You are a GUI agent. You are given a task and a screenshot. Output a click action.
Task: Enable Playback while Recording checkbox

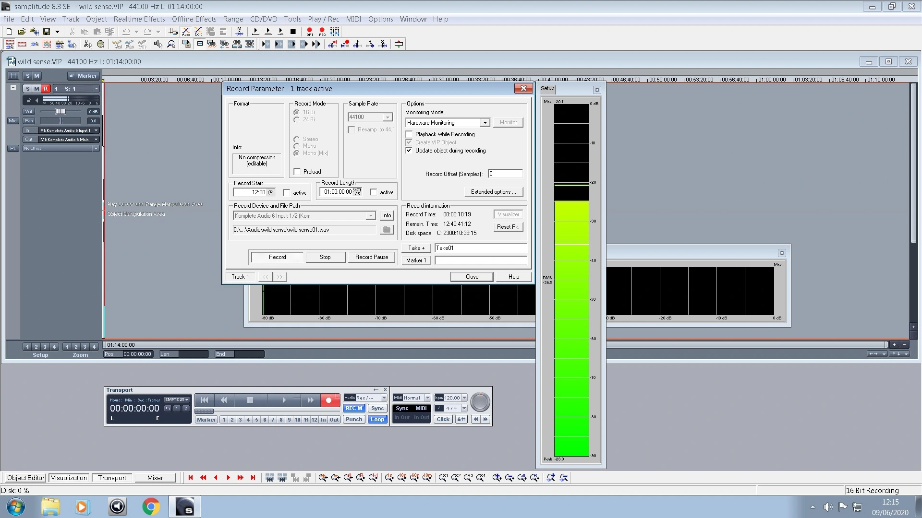(x=409, y=134)
